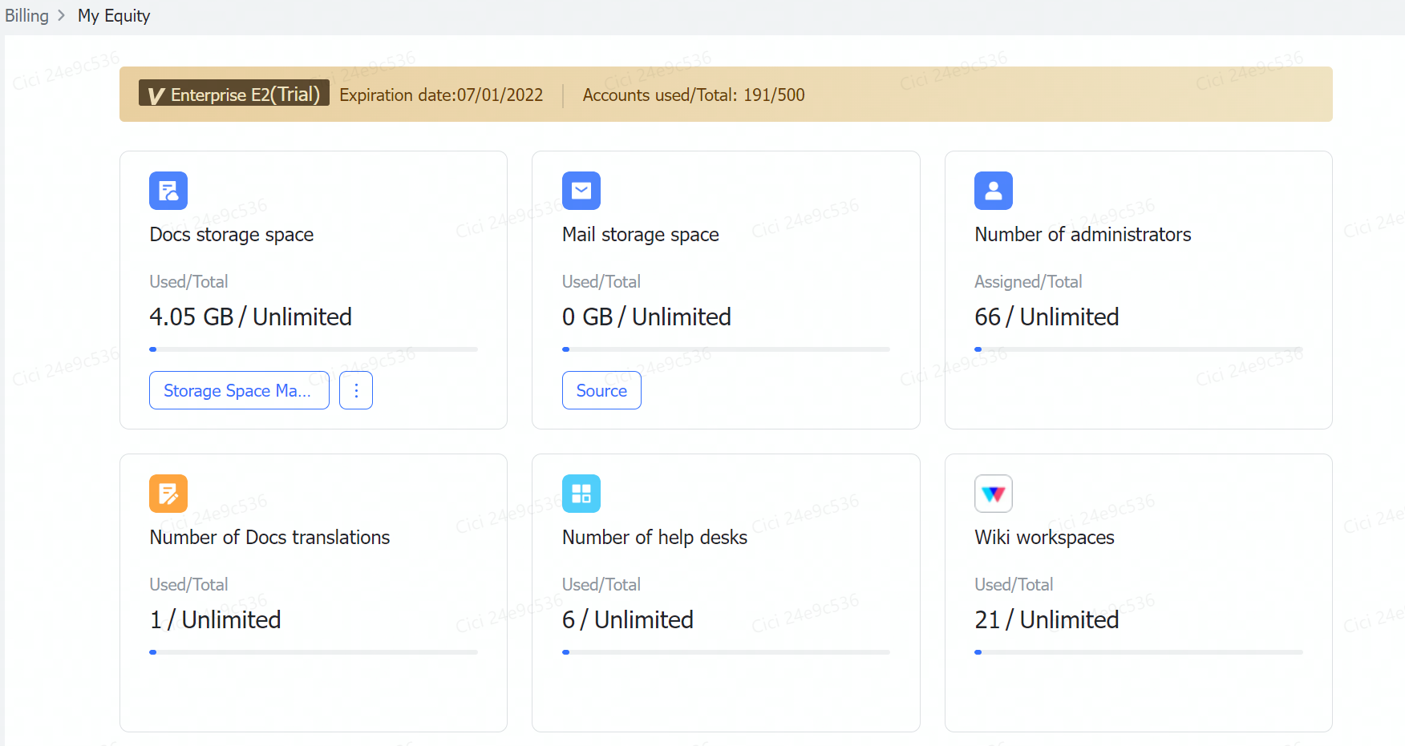Click the Number of help desks title
The image size is (1405, 746).
point(654,538)
